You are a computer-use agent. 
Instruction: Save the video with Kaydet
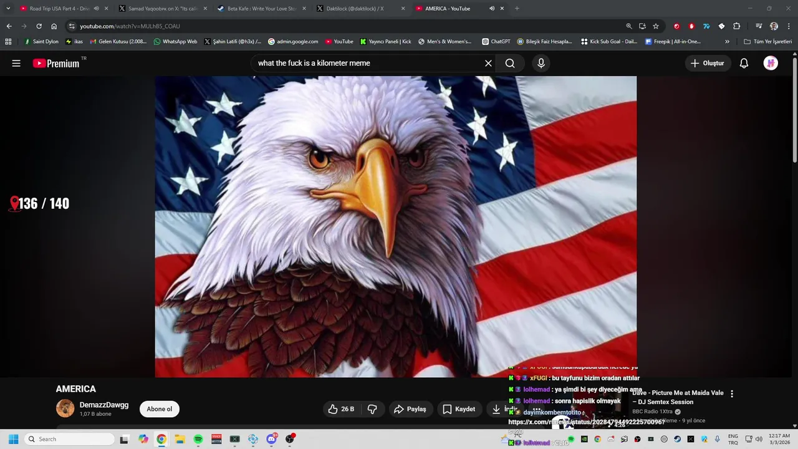459,409
